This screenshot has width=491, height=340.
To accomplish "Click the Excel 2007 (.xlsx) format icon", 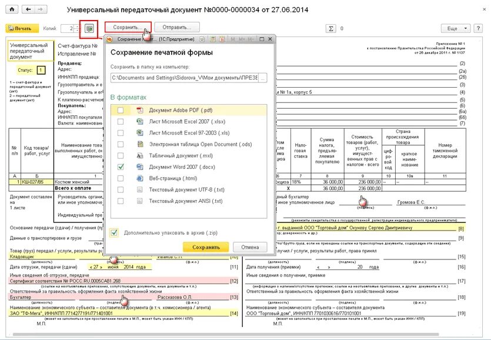I will 140,122.
